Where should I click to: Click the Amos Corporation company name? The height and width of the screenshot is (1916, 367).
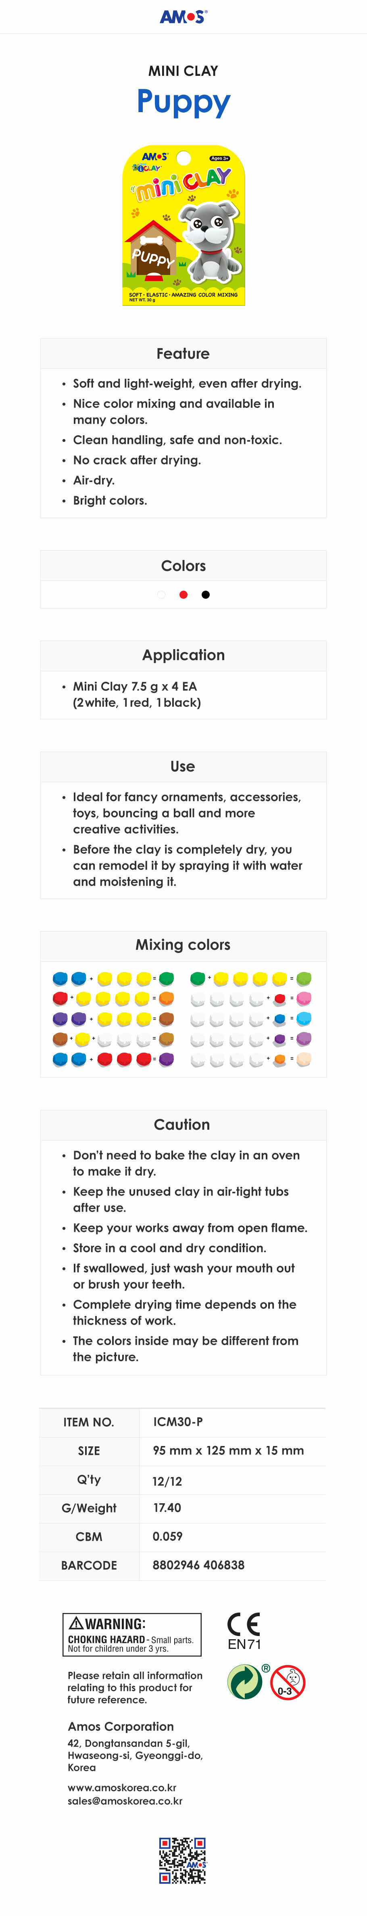[120, 1726]
